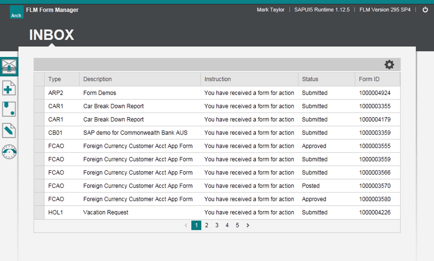Sort by Instruction column header
Image resolution: width=434 pixels, height=261 pixels.
point(249,79)
